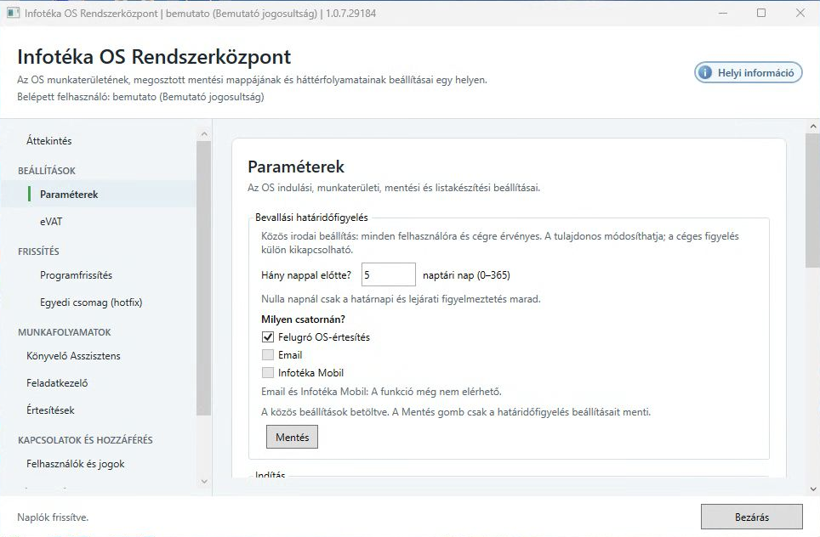Open Egyedi csomag (hotfix)
Image resolution: width=820 pixels, height=537 pixels.
pyautogui.click(x=91, y=302)
